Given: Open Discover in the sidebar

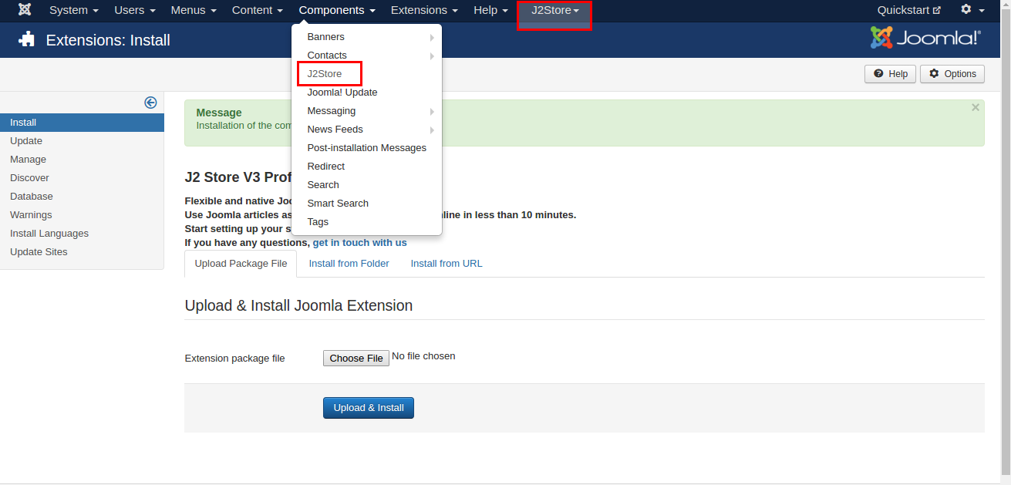Looking at the screenshot, I should pos(82,178).
